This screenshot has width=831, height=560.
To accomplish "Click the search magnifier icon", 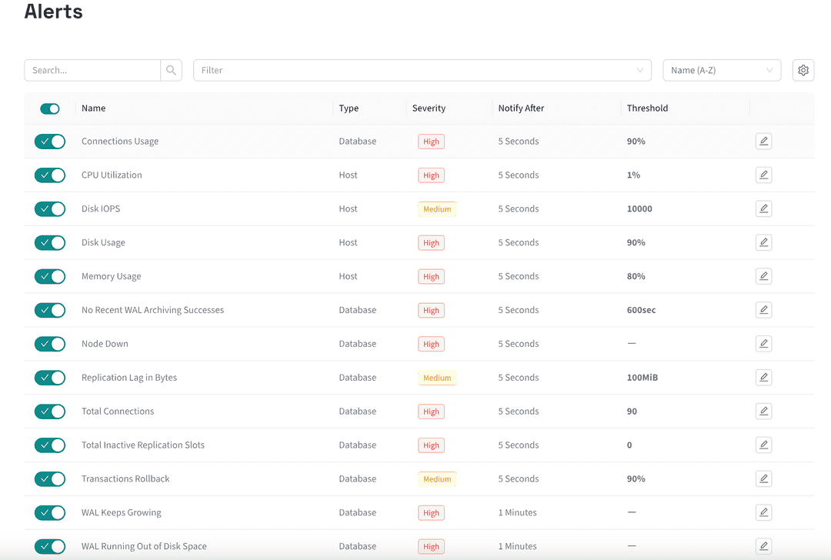I will pos(171,70).
